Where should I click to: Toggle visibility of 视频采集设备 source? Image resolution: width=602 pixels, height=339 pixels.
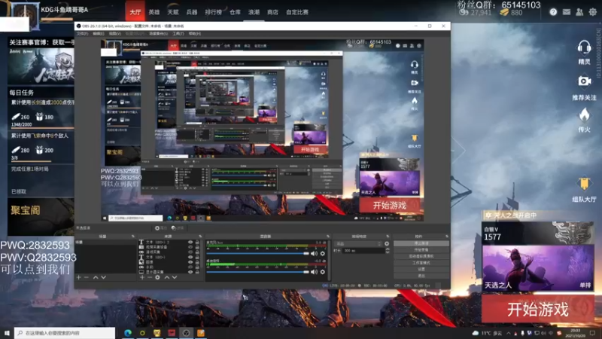coord(190,247)
